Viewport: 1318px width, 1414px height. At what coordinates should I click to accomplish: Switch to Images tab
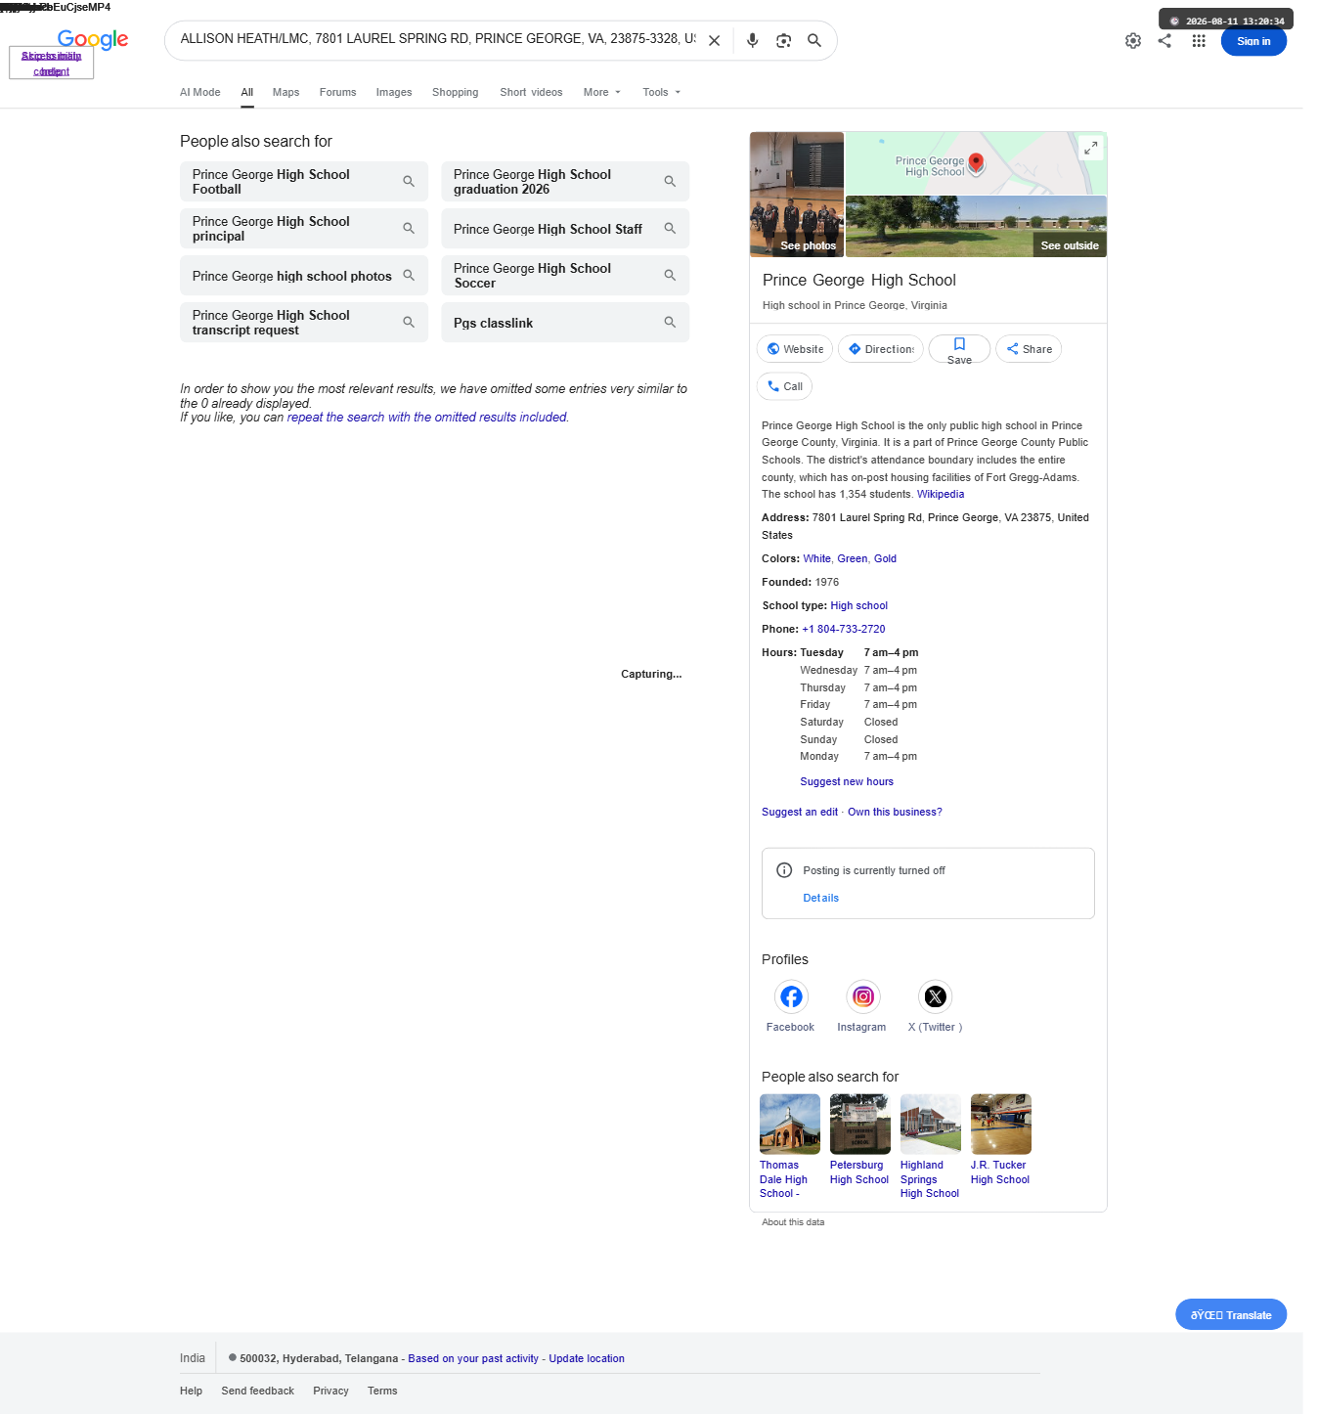[x=394, y=92]
